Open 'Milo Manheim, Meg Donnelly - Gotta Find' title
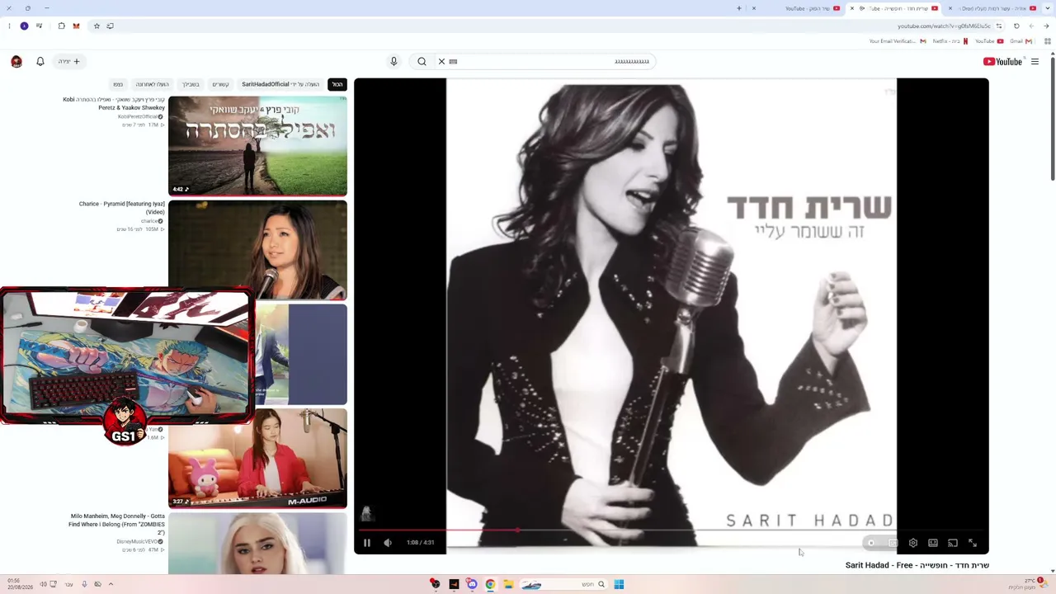 pyautogui.click(x=117, y=524)
